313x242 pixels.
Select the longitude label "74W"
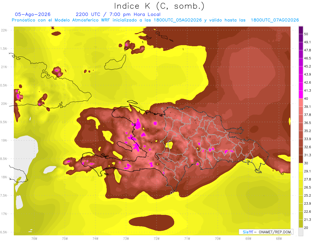point(95,238)
